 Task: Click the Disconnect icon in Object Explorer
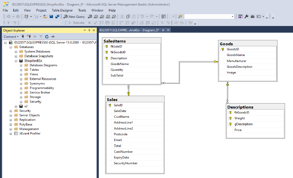click(29, 36)
